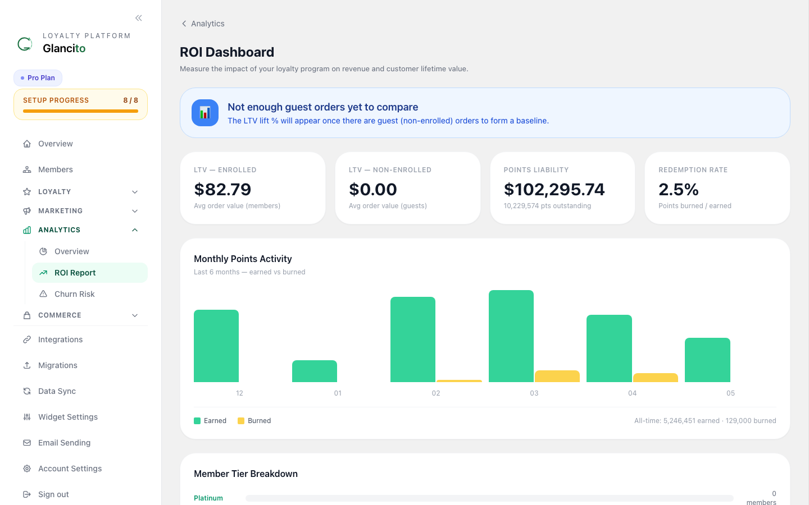Click the all-time earned and burned summary
809x505 pixels.
(x=705, y=421)
